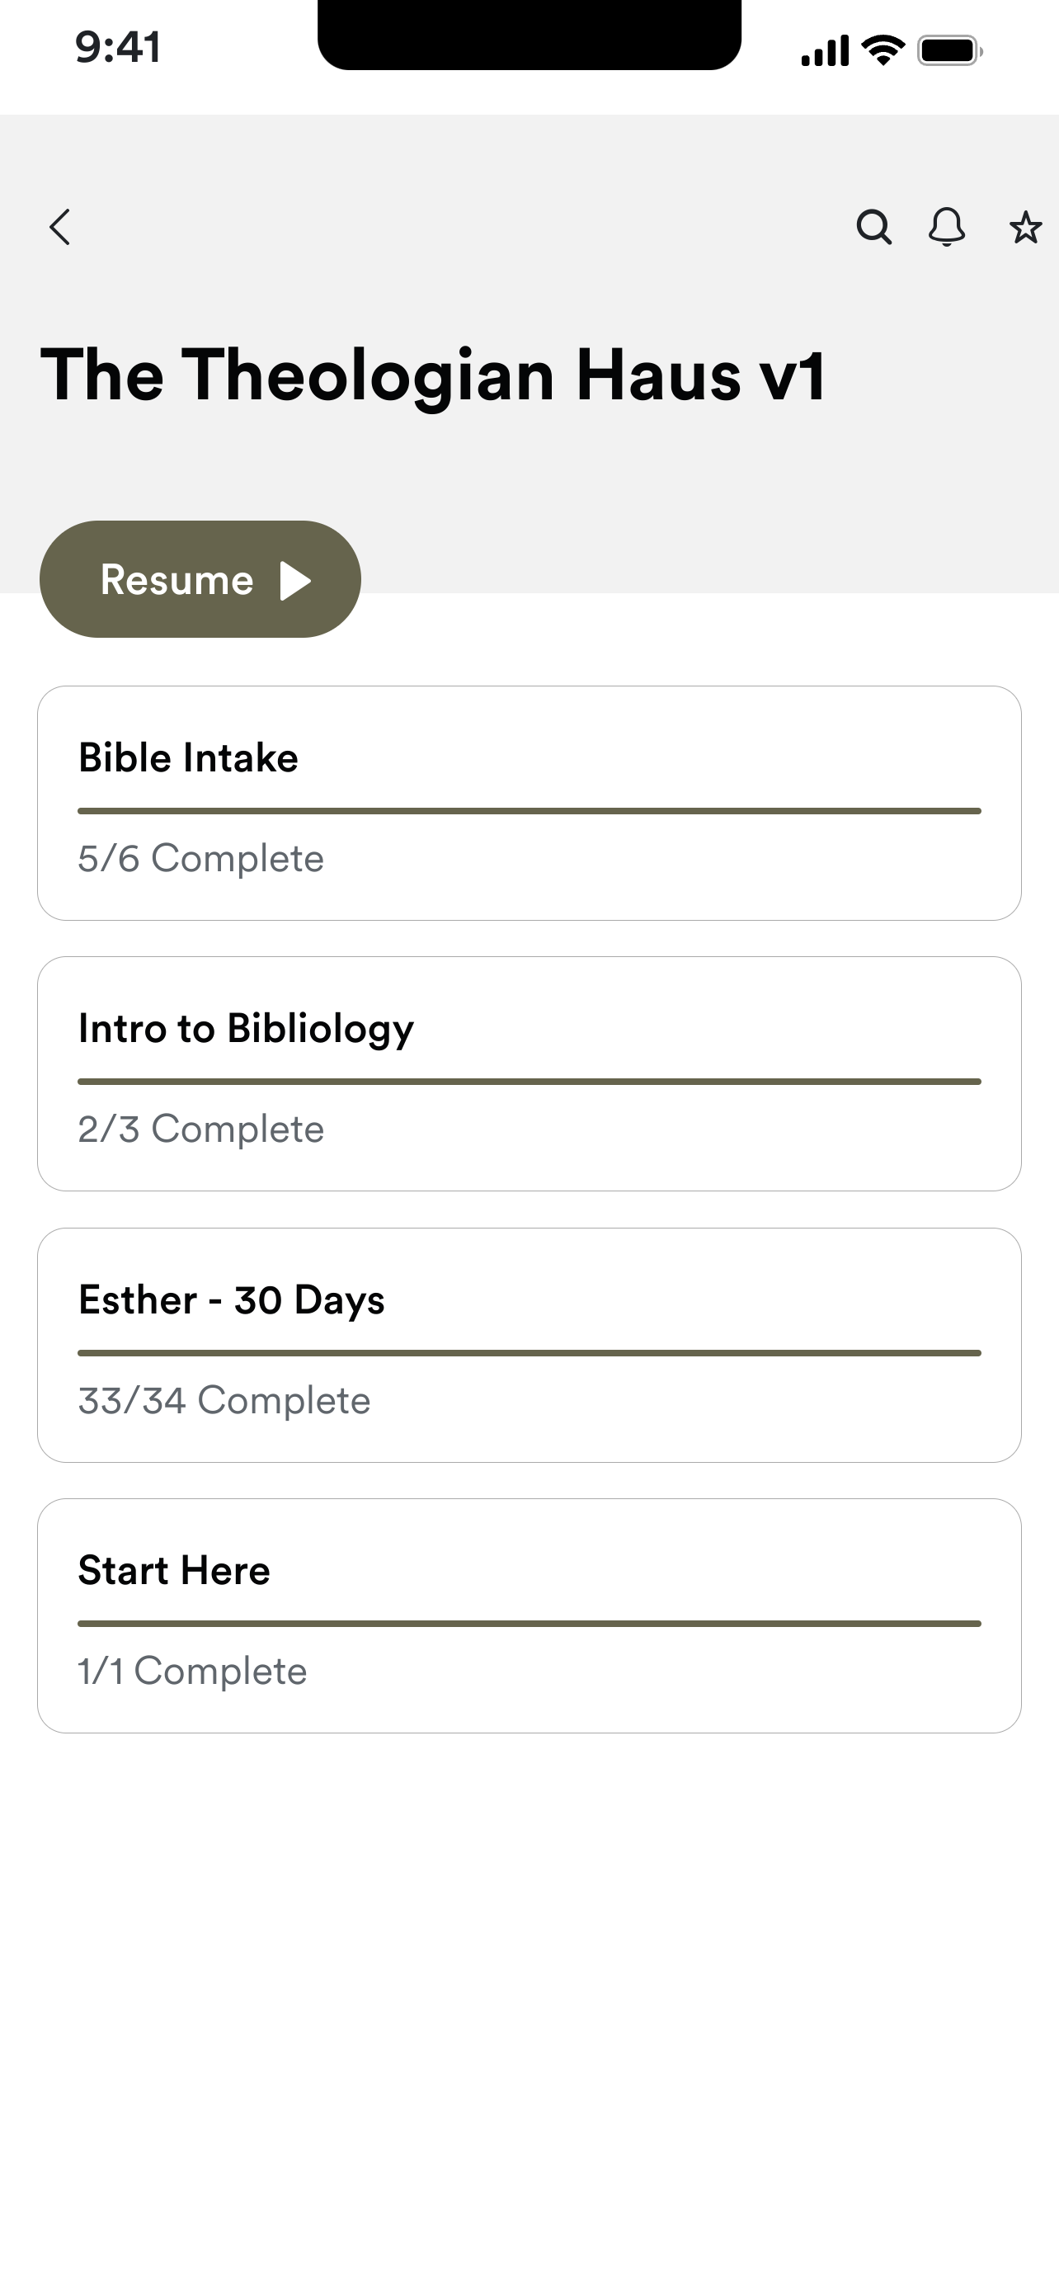Favorite this course with star icon
This screenshot has height=2292, width=1059.
pyautogui.click(x=1025, y=228)
